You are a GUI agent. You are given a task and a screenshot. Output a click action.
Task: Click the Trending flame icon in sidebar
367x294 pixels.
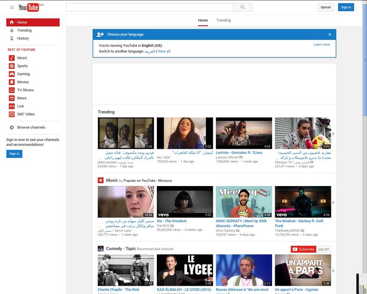point(12,30)
